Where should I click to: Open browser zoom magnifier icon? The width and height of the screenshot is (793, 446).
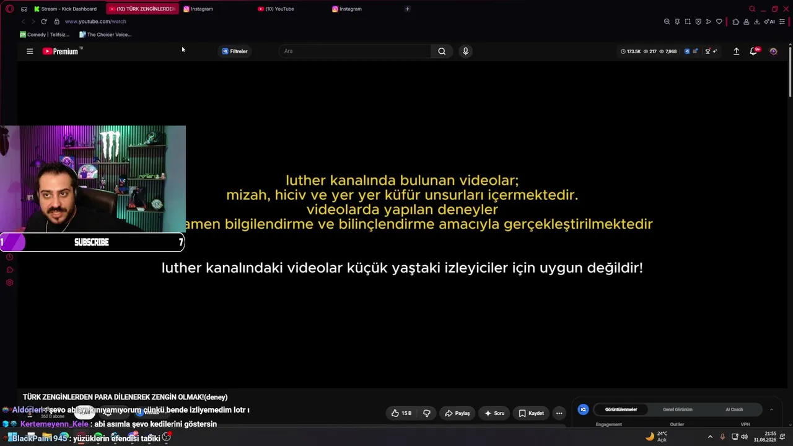667,22
